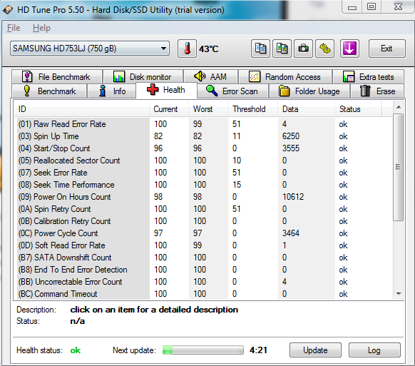This screenshot has height=366, width=415.
Task: Select the (05) Reallocated Sector Count row
Action: pos(204,161)
